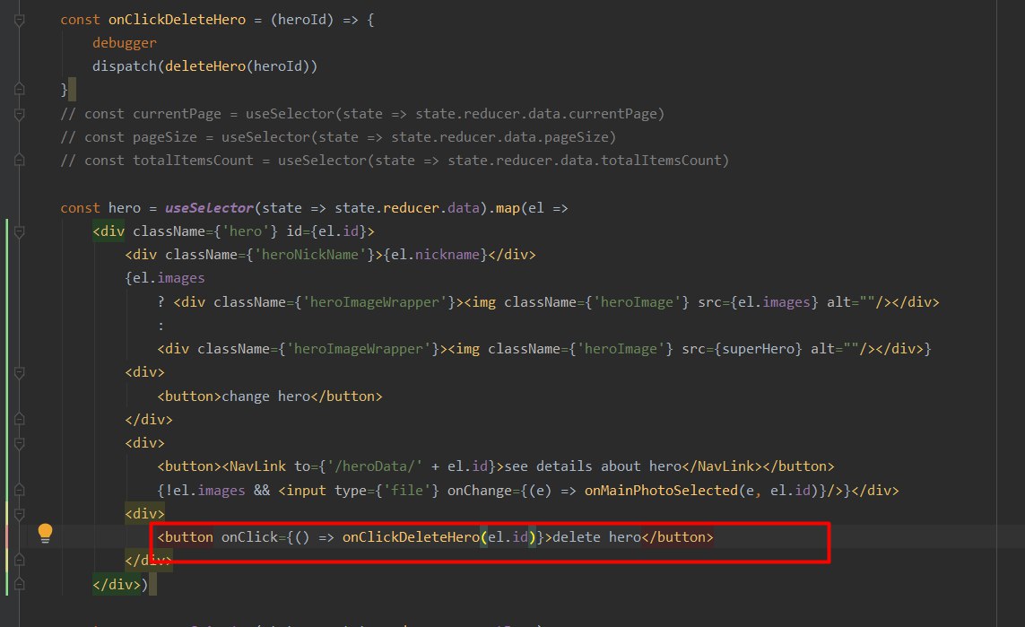Place cursor on the debugger keyword

coord(125,43)
